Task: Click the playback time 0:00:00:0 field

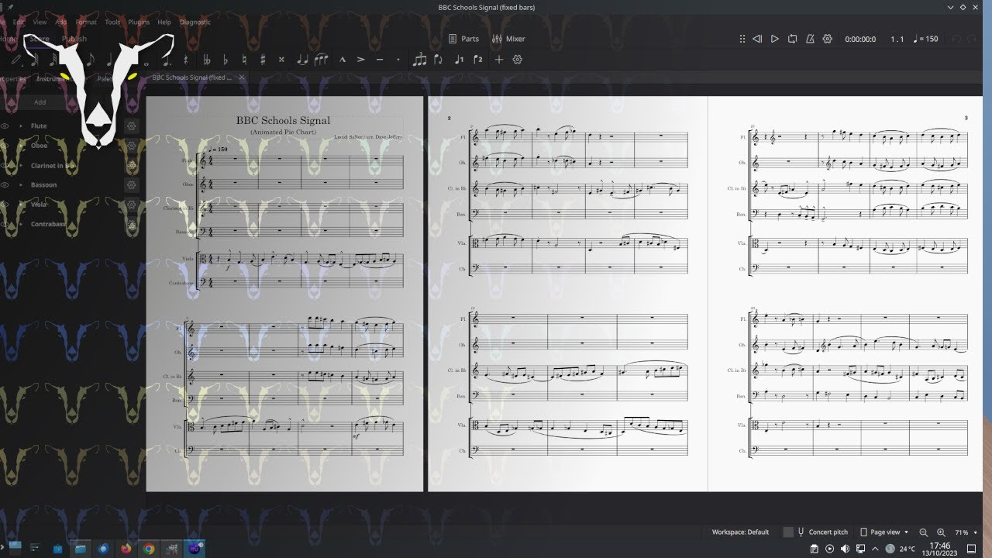Action: (x=860, y=39)
